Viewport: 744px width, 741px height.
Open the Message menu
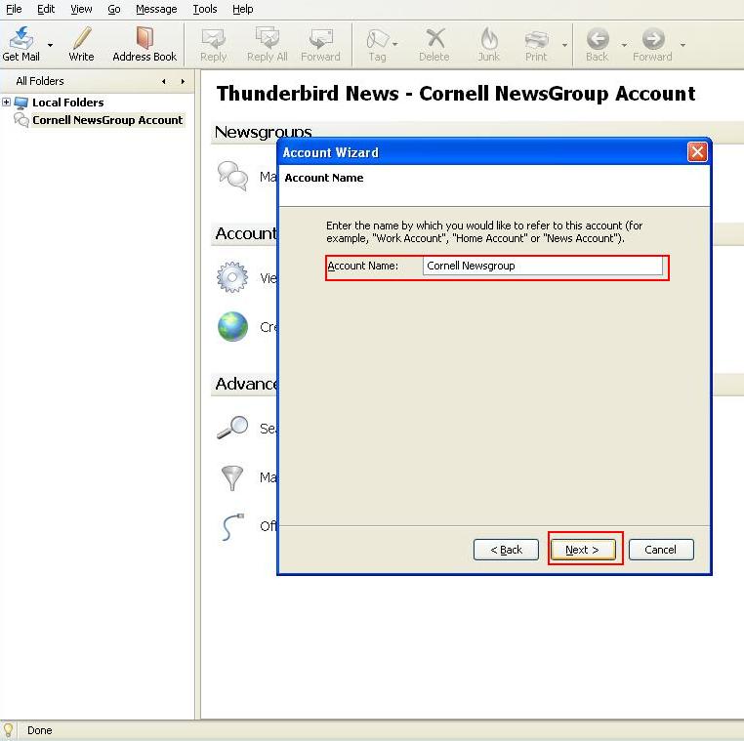[156, 9]
